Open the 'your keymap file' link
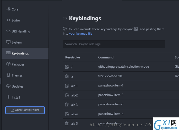This screenshot has height=130, width=179. tap(81, 34)
